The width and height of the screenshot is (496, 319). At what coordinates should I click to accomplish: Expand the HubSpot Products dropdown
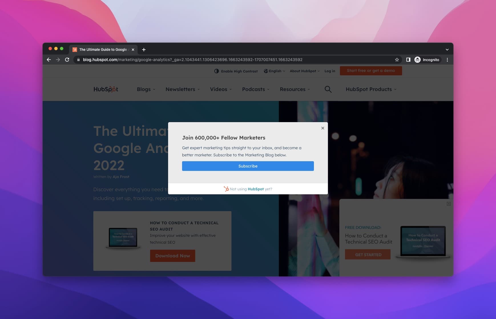371,89
